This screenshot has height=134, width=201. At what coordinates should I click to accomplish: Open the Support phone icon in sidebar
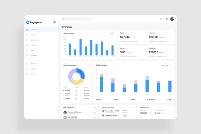(x=27, y=69)
